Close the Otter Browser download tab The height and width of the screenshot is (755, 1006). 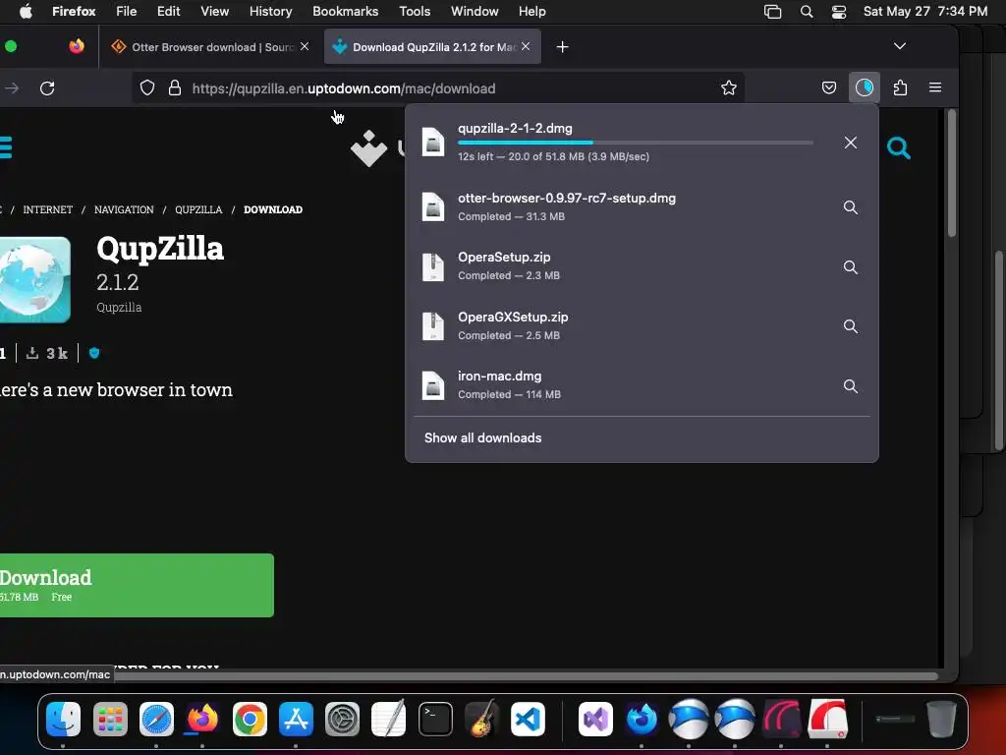coord(305,46)
